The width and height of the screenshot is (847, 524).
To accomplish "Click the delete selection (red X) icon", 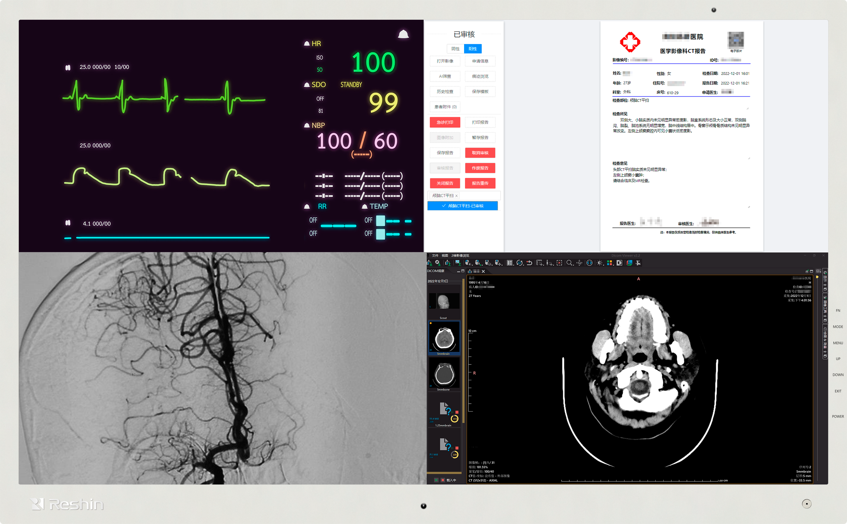I will (559, 263).
